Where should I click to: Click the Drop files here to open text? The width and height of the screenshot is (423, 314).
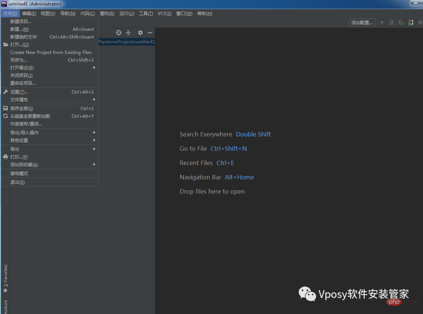[212, 192]
